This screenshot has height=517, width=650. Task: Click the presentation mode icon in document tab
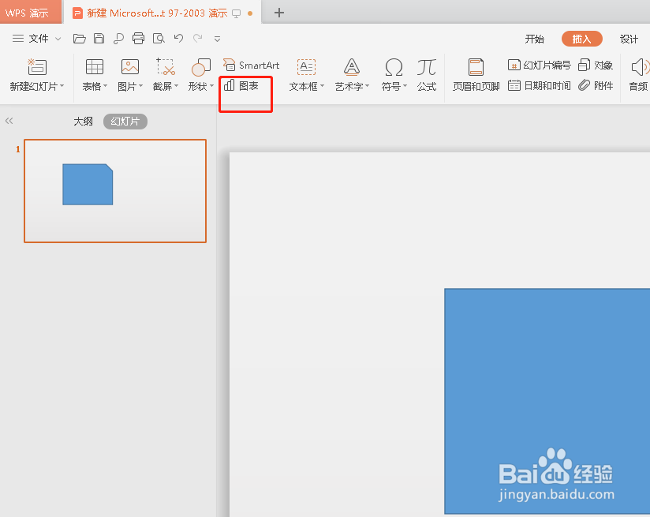click(x=237, y=13)
